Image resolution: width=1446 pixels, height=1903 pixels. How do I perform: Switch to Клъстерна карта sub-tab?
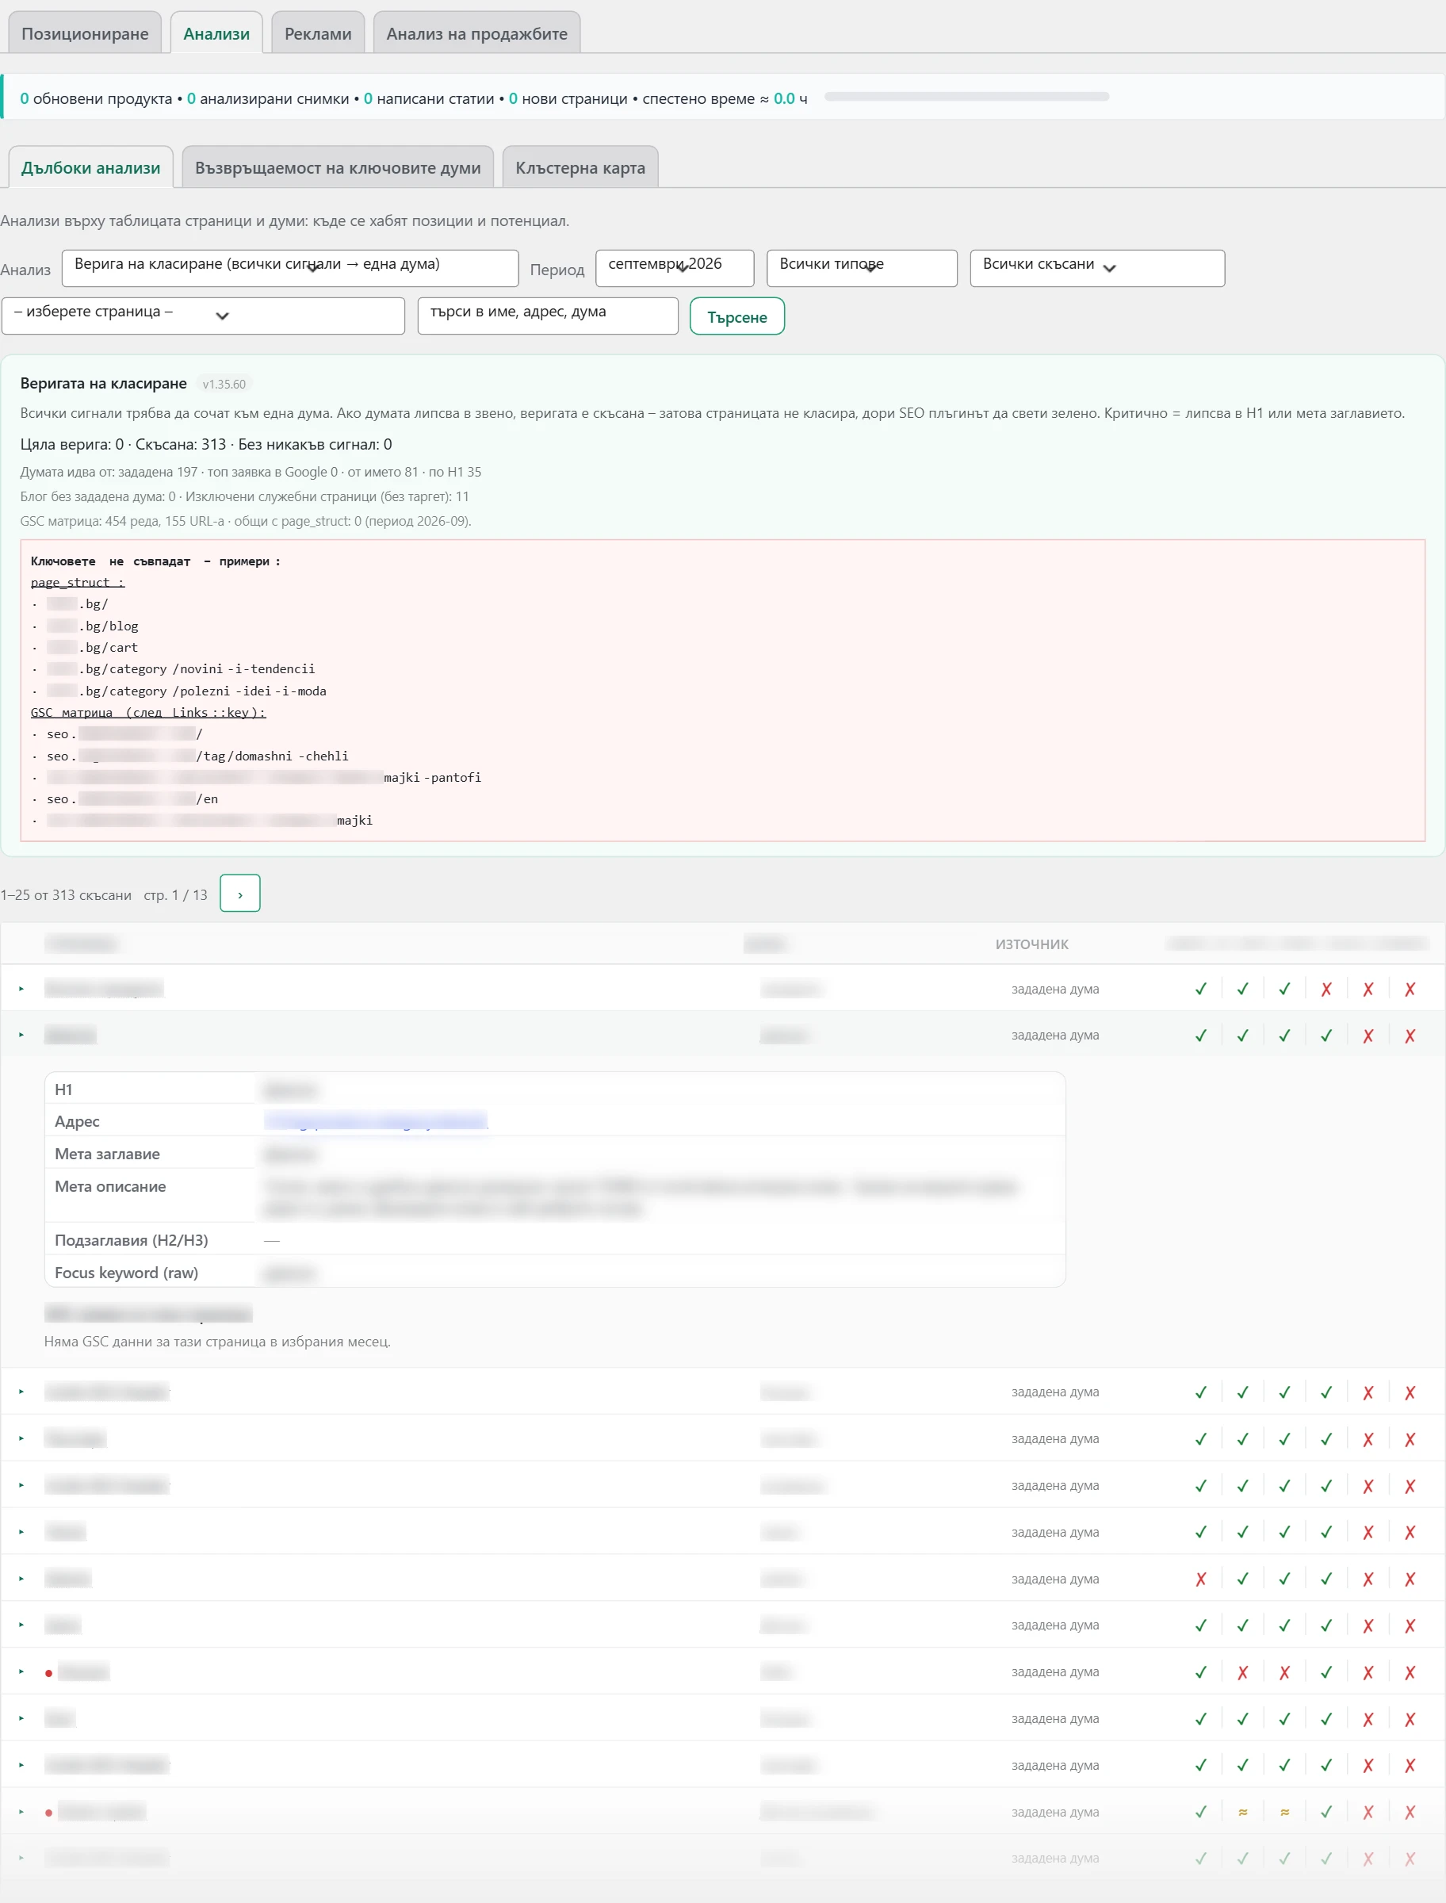click(x=580, y=167)
